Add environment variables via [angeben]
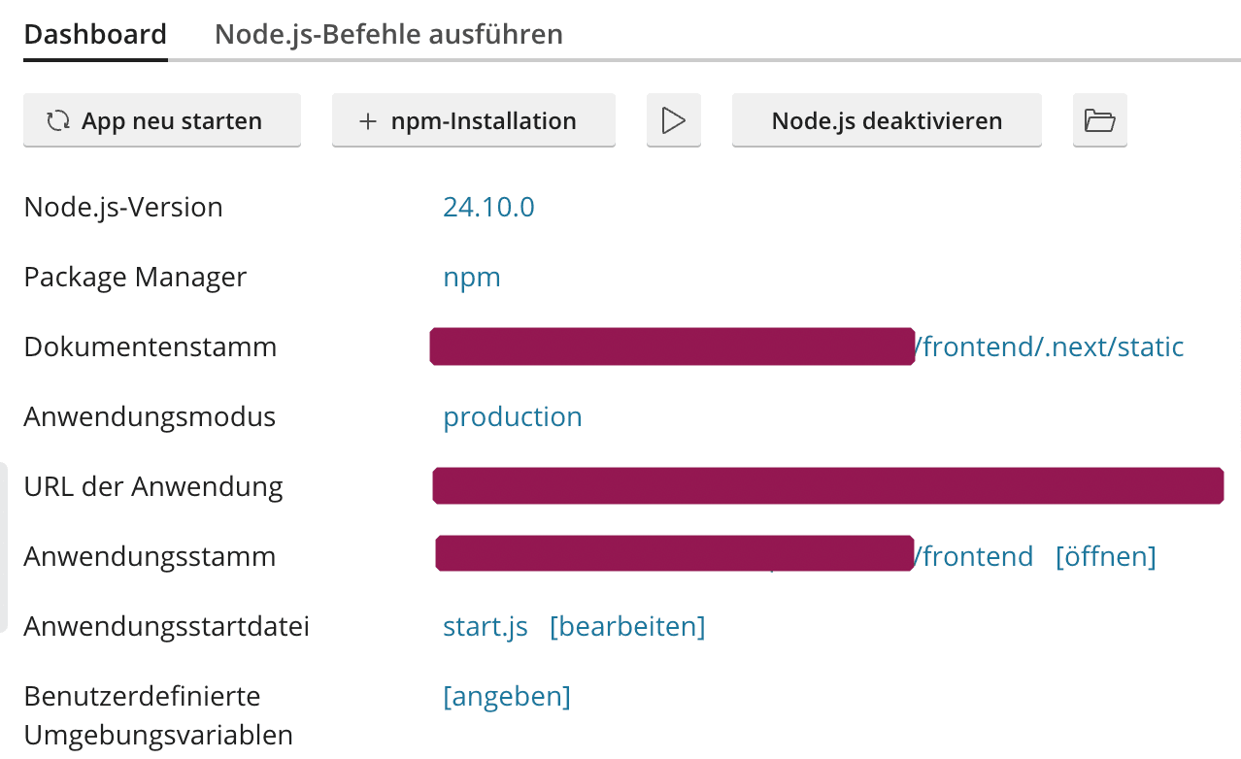 tap(507, 696)
